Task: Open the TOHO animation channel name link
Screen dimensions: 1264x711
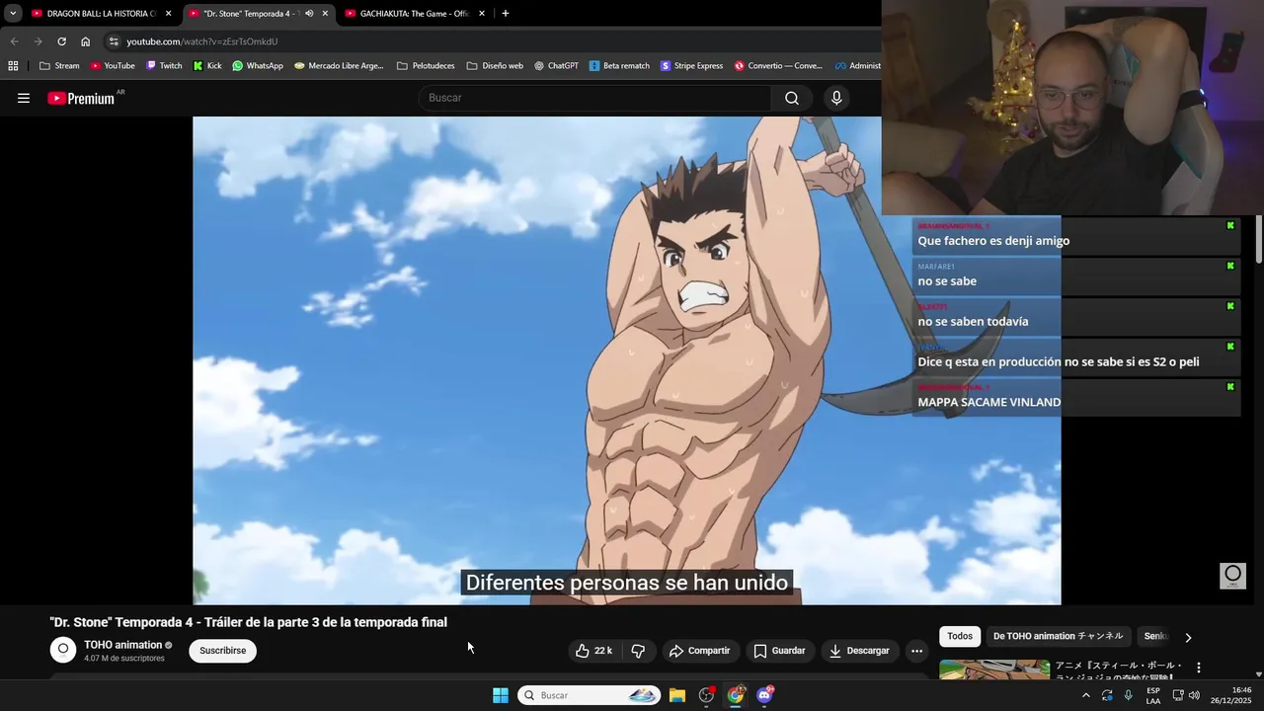Action: (x=122, y=645)
